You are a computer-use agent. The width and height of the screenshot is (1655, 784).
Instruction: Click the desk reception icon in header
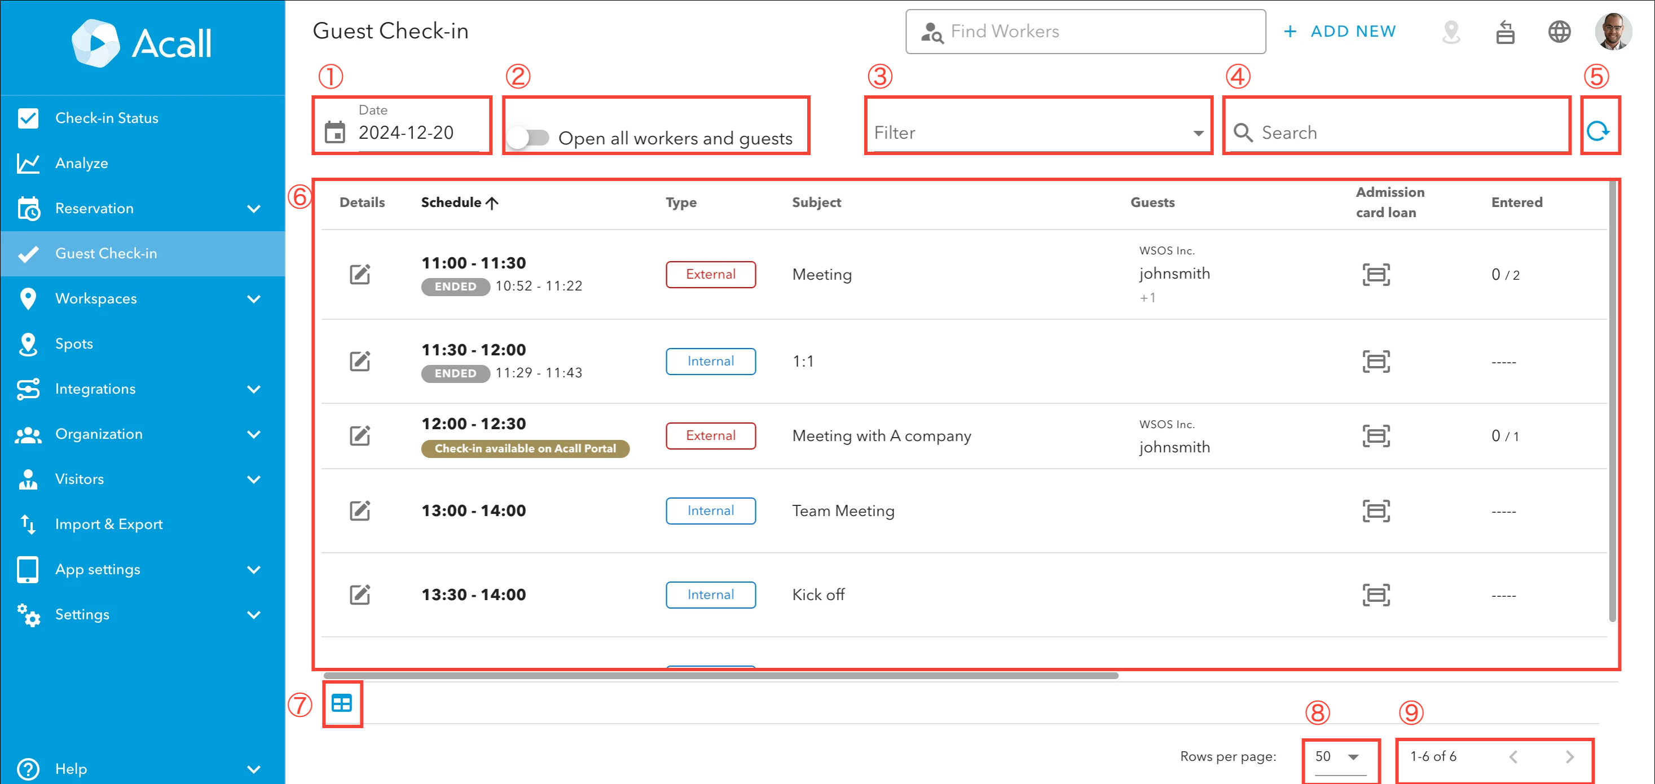point(1504,32)
